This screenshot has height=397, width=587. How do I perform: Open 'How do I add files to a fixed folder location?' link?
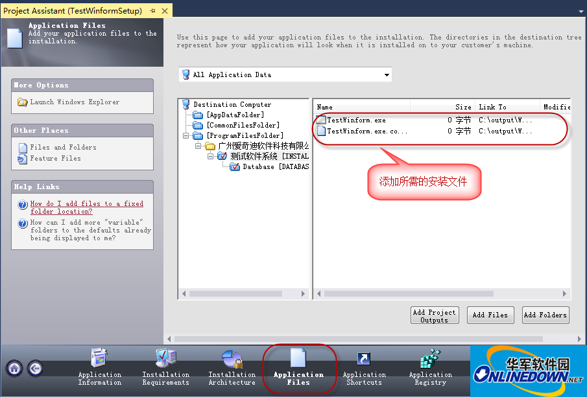pyautogui.click(x=87, y=207)
